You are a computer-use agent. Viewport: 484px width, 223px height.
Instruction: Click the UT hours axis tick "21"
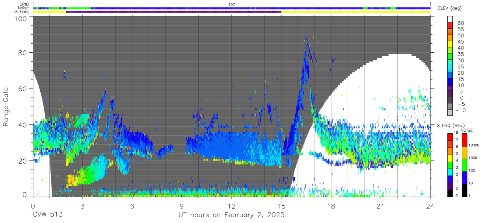pyautogui.click(x=381, y=206)
